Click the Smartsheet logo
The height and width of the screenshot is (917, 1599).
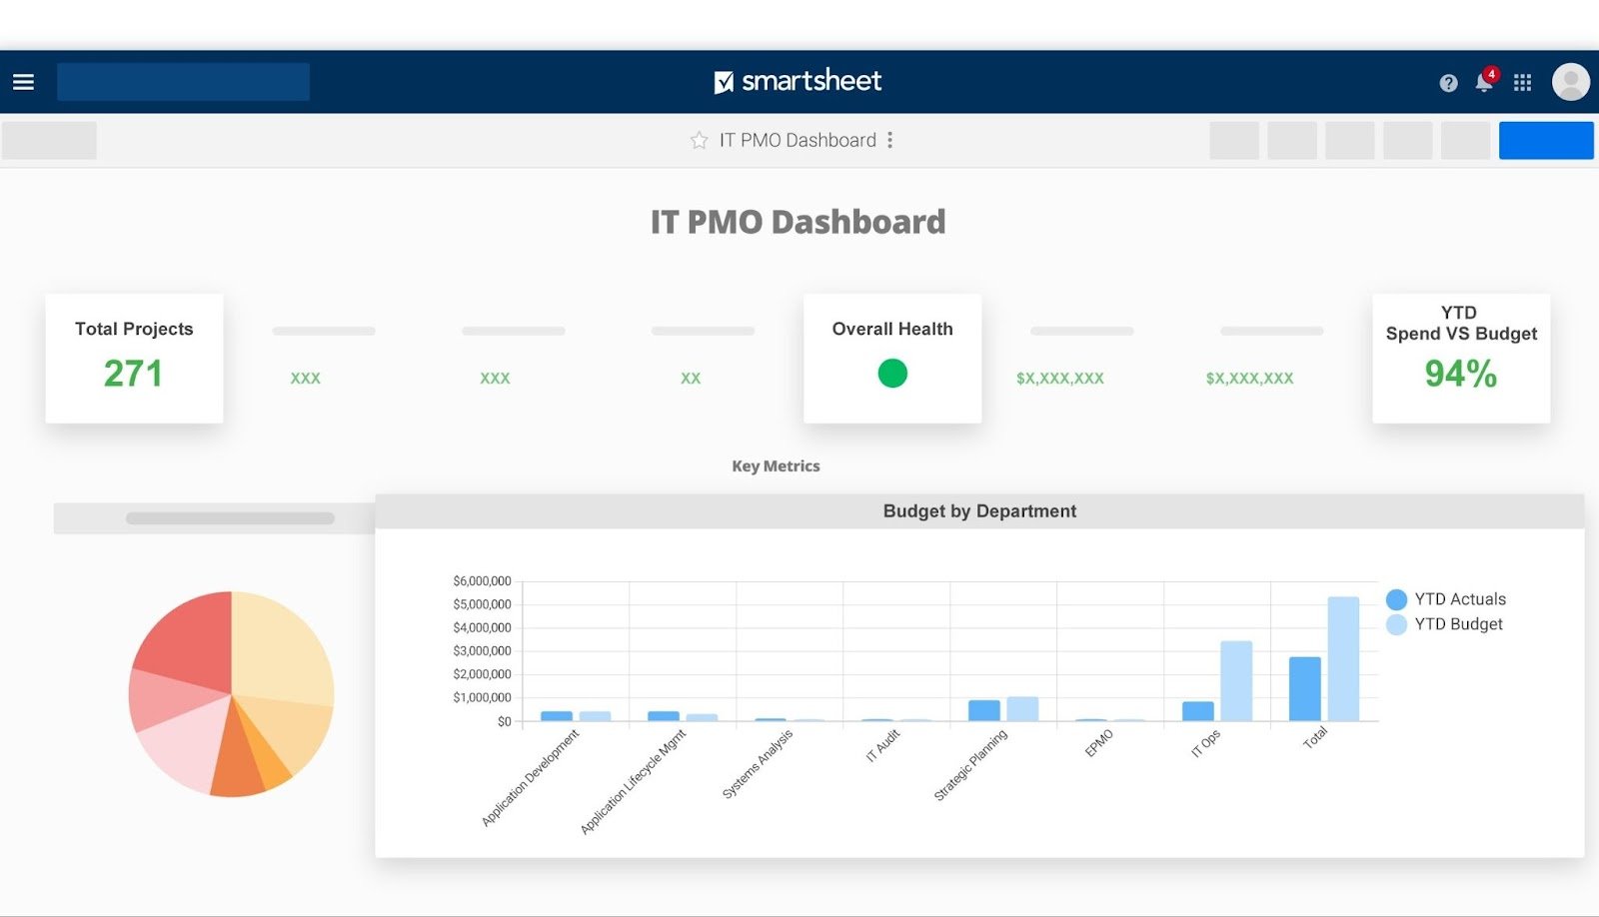(x=799, y=81)
